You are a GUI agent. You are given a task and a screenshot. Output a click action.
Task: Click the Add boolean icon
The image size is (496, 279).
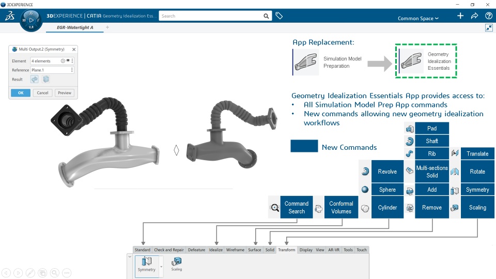click(410, 191)
